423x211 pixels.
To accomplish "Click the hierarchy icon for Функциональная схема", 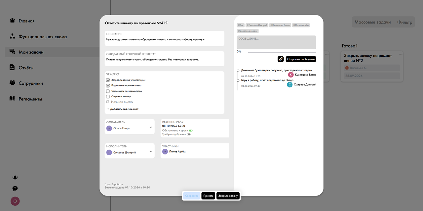I will click(x=13, y=36).
